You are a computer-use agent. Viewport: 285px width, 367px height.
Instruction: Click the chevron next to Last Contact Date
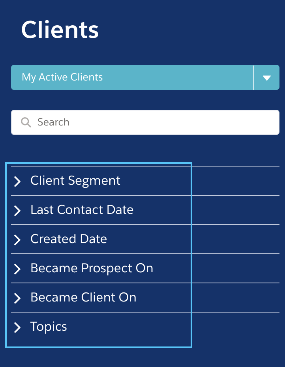(17, 211)
